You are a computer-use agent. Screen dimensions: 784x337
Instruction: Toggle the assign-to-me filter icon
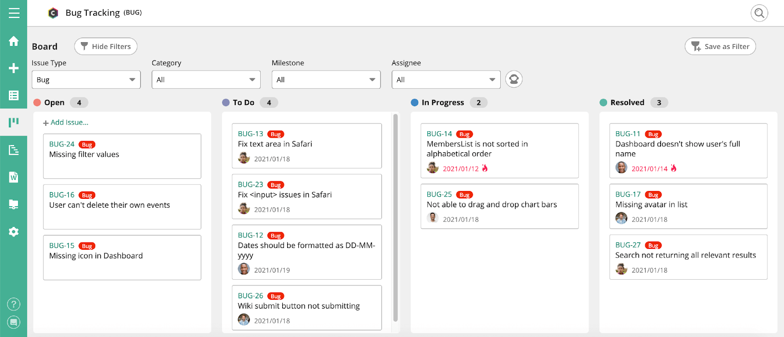(x=514, y=79)
